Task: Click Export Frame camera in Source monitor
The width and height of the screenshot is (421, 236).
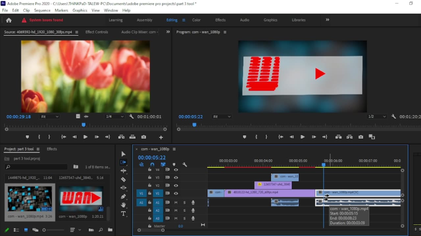Action: pos(144,137)
